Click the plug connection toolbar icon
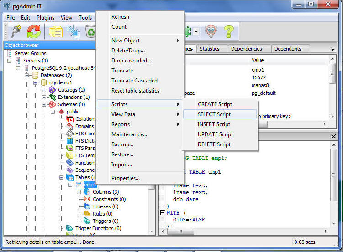The width and height of the screenshot is (343, 252). 16,31
